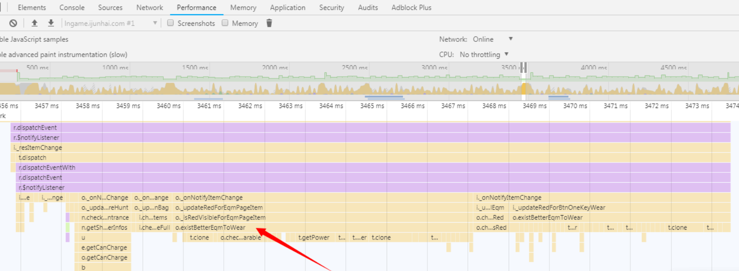Select the t.getPower flame bar
739x271 pixels.
click(x=315, y=238)
